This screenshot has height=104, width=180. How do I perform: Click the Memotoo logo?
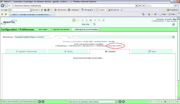pos(9,22)
